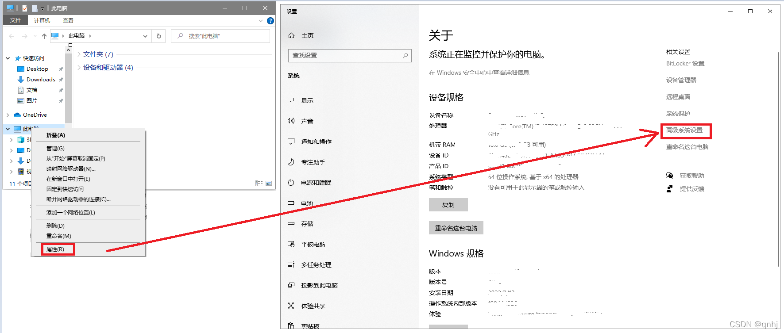784x333 pixels.
Task: Open Remote Desktop link
Action: point(678,97)
